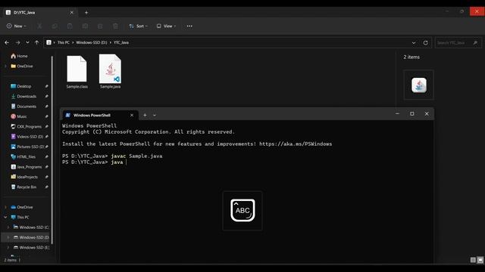
Task: Open Home in the navigation pane
Action: 19,56
